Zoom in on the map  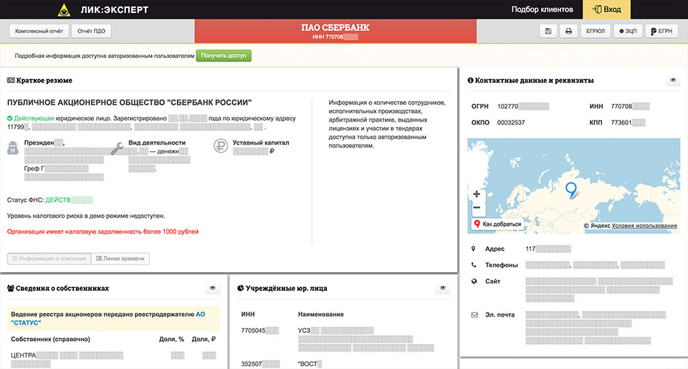click(477, 194)
